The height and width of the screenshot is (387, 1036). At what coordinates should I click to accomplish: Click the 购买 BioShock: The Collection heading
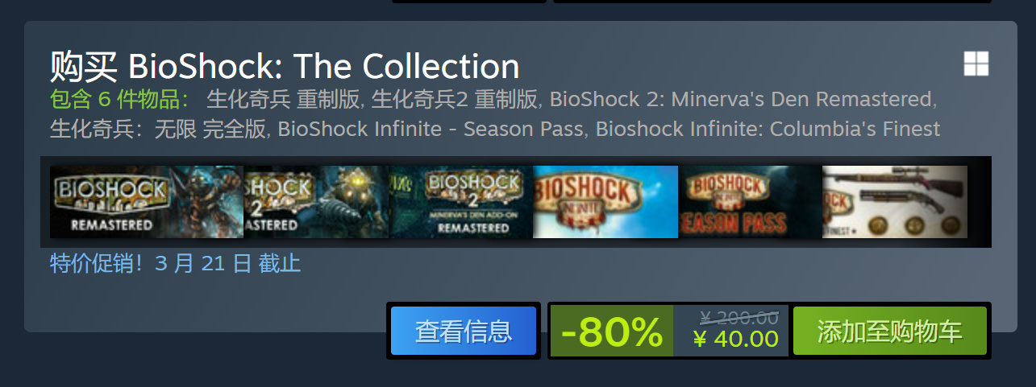pos(285,66)
